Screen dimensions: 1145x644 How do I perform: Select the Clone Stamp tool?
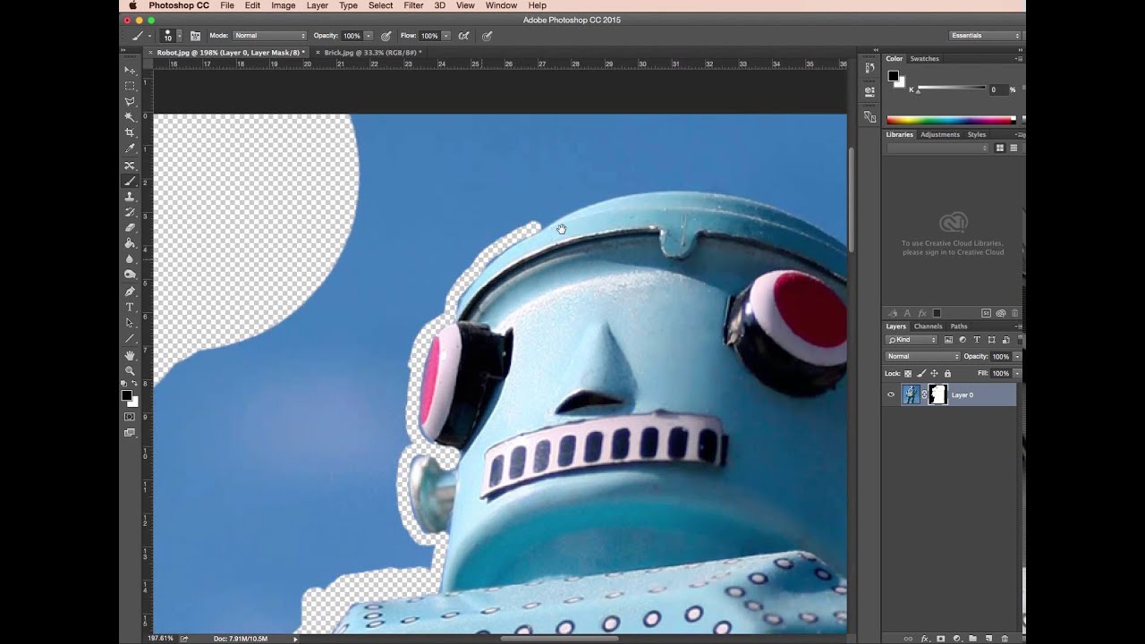130,197
